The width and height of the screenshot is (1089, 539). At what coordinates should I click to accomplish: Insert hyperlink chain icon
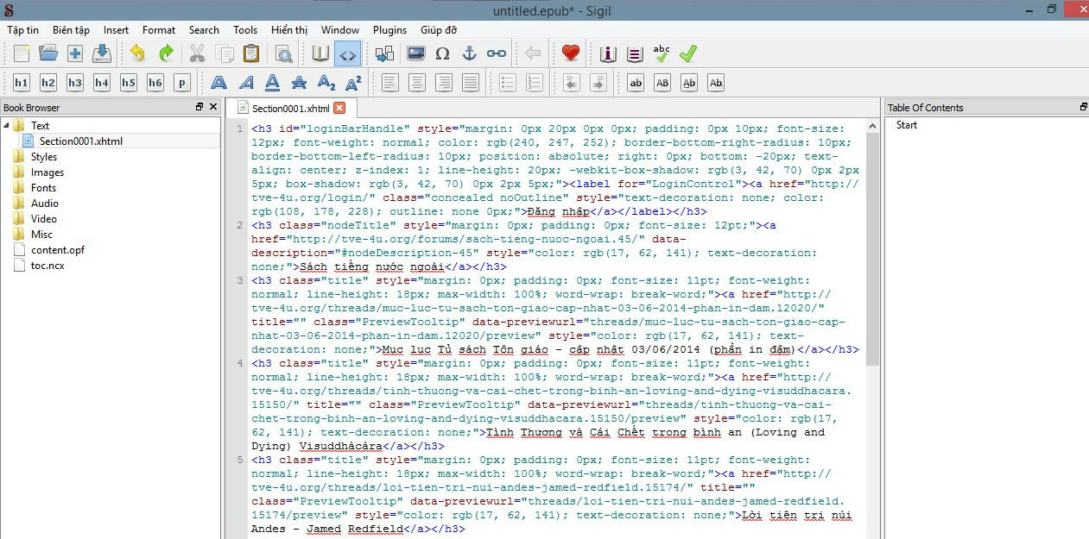[496, 53]
